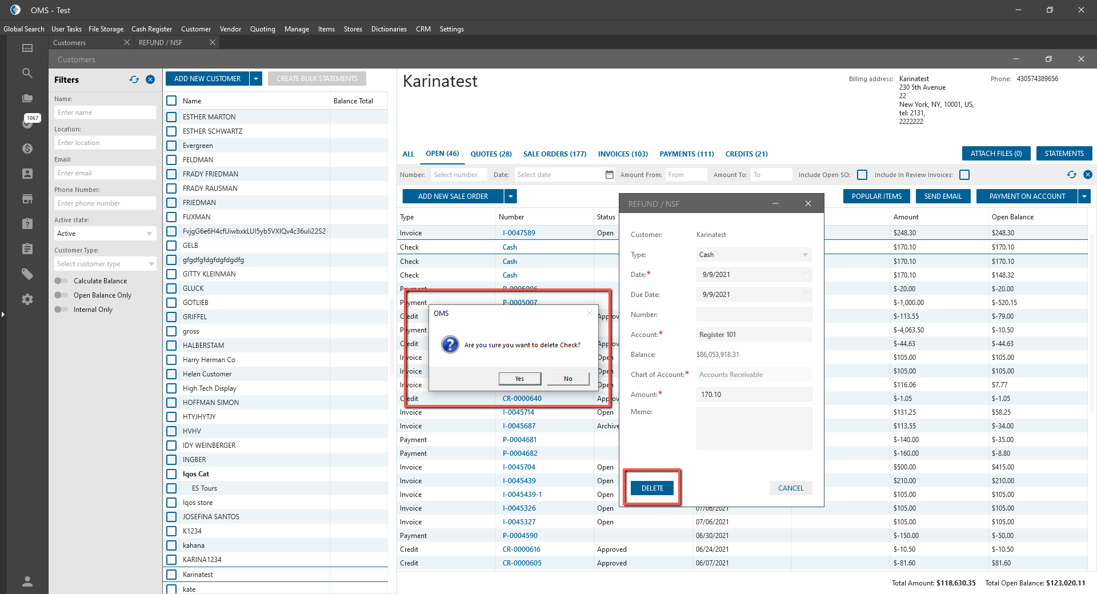This screenshot has width=1097, height=594.
Task: Open the file storage folder sidebar icon
Action: [x=27, y=98]
